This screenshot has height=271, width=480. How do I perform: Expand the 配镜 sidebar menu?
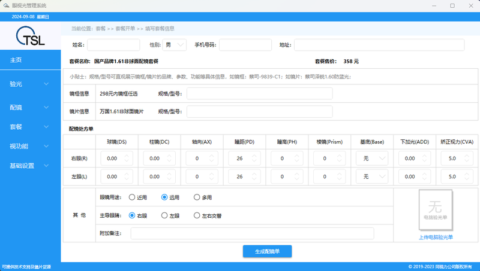click(31, 108)
